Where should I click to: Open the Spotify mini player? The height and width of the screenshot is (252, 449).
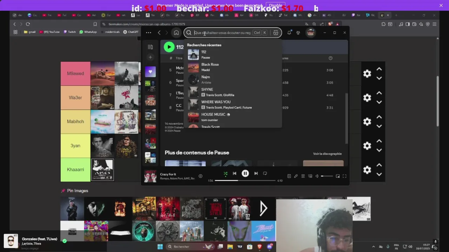point(338,176)
